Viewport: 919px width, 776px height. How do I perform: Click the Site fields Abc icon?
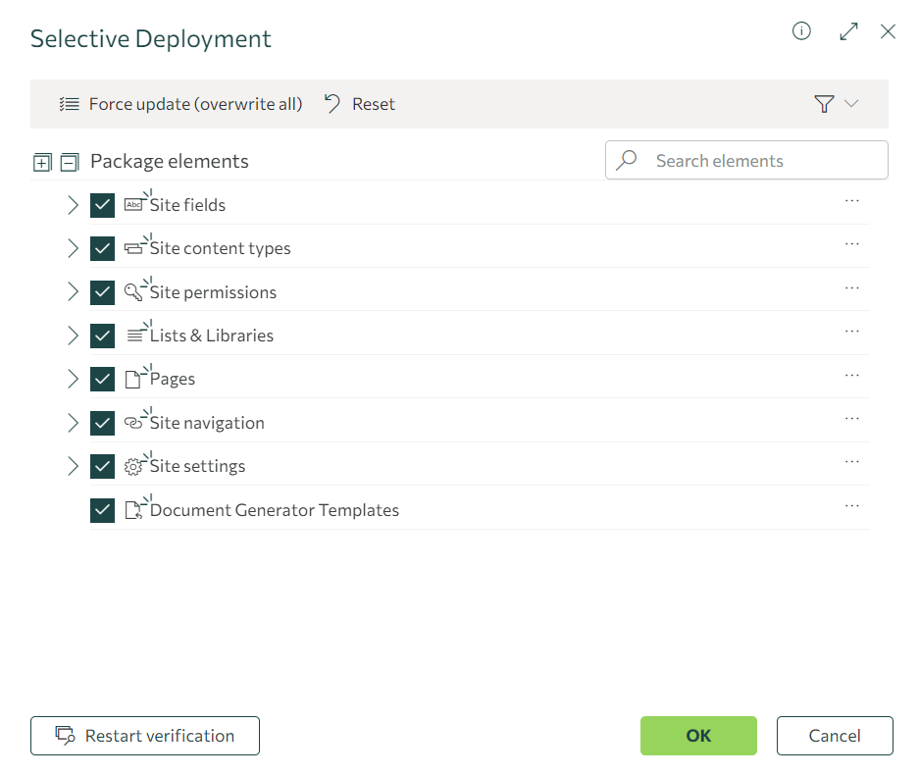pyautogui.click(x=133, y=205)
